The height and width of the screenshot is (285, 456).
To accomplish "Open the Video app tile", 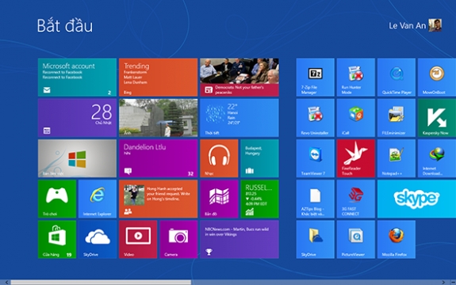I will (138, 239).
